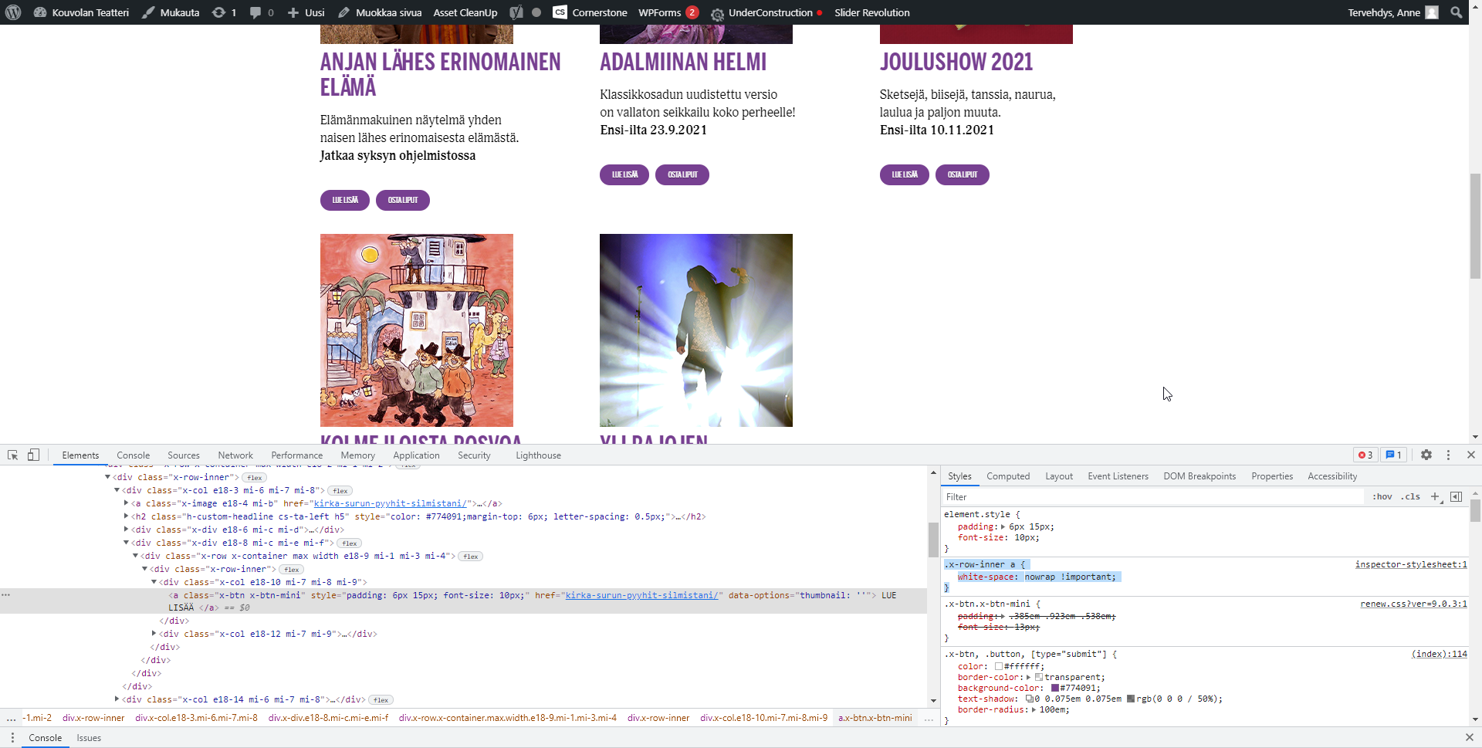Expand the h2 h-custom-headline node
The width and height of the screenshot is (1482, 748).
pyautogui.click(x=126, y=516)
